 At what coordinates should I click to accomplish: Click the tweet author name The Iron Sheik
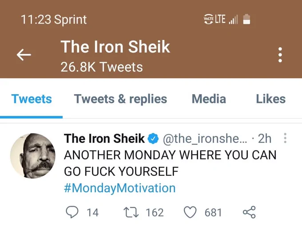point(104,139)
